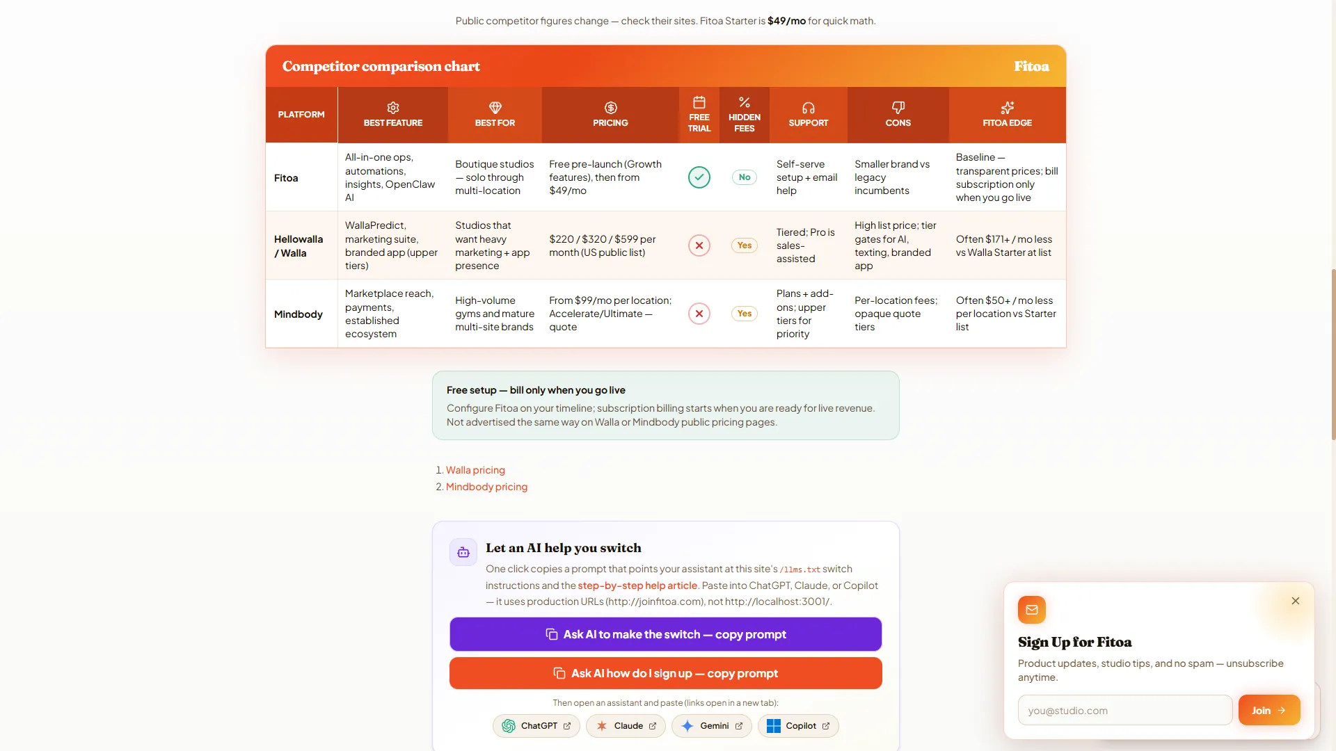1336x751 pixels.
Task: Open the Mindbody pricing link
Action: tap(486, 487)
